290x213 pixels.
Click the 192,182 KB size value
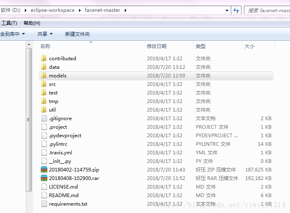click(x=258, y=178)
